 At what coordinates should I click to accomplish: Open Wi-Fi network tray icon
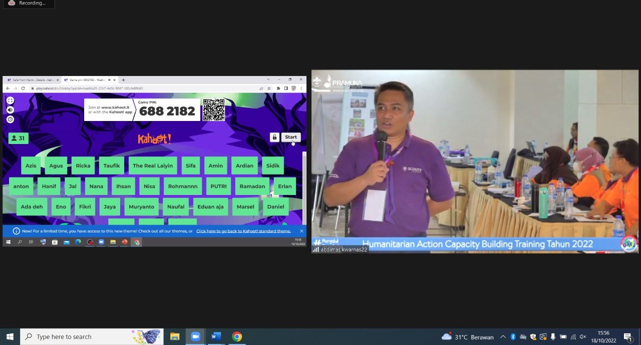click(x=573, y=337)
